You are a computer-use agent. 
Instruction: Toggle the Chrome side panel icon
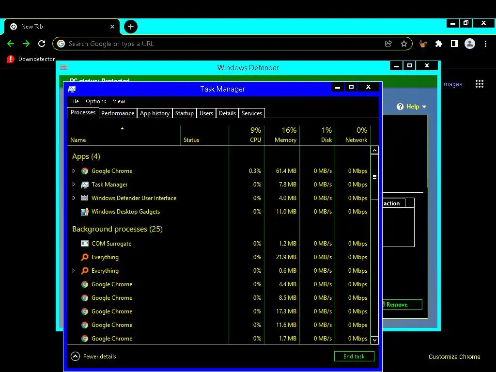pos(454,44)
